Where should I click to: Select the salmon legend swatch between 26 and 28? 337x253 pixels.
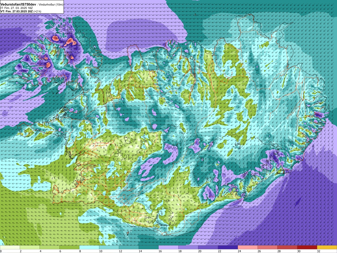pos(267,247)
